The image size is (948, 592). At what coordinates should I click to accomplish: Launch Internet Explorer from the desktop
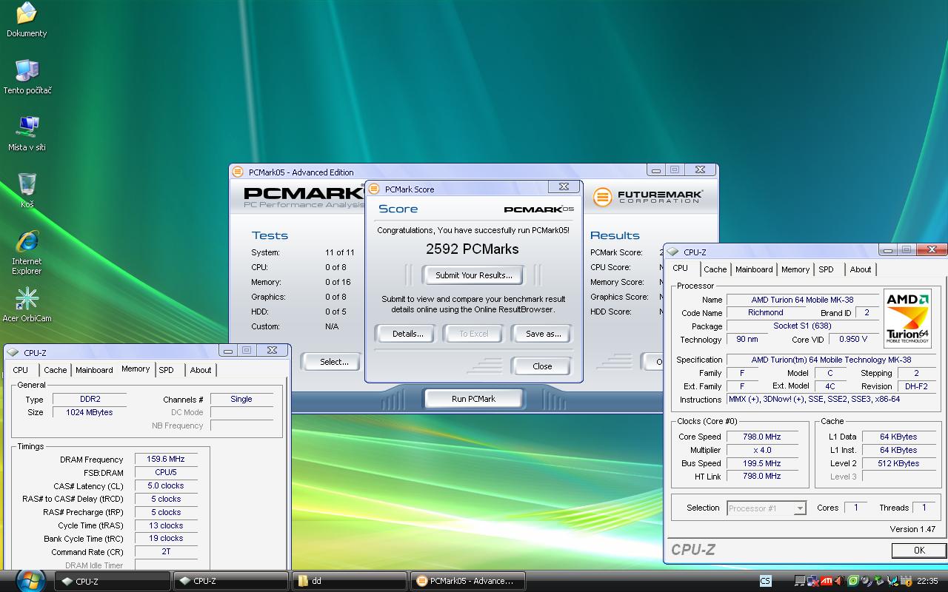[x=27, y=253]
